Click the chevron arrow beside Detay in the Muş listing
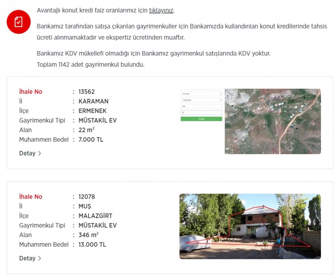 (x=40, y=258)
